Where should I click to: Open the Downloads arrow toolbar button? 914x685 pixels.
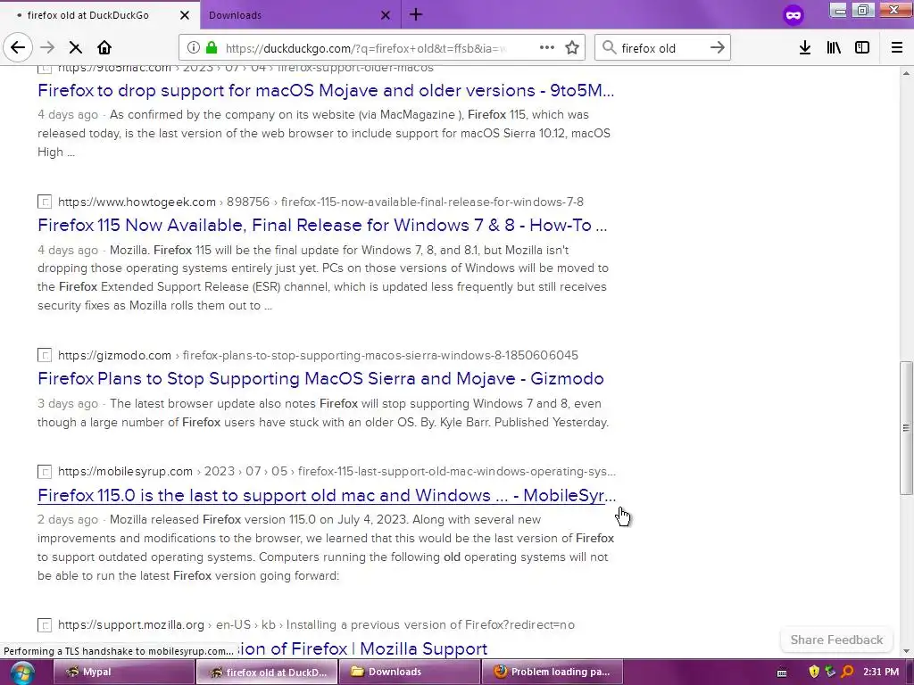point(805,48)
